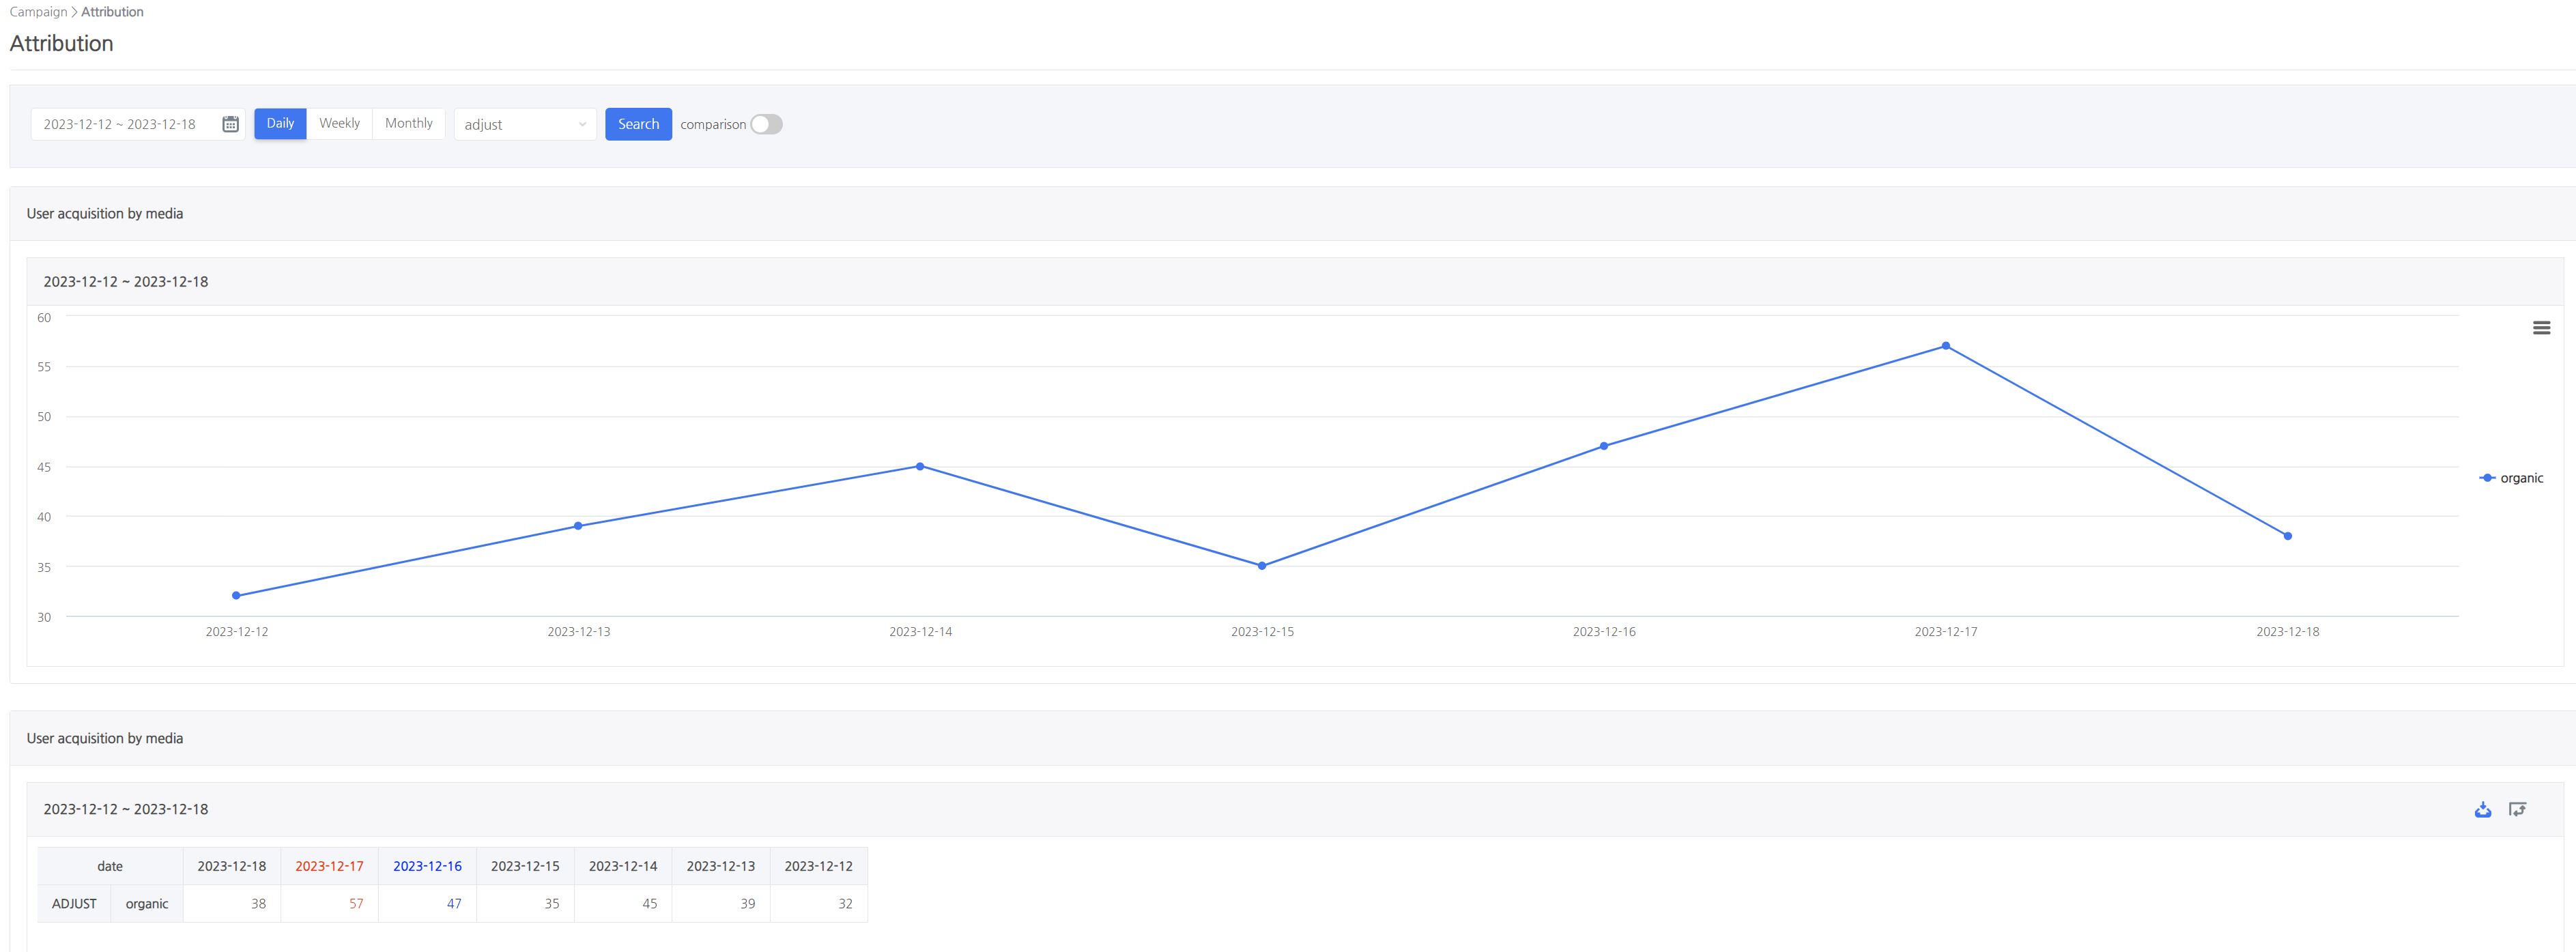Switch to Monthly aggregation
The width and height of the screenshot is (2576, 952).
tap(409, 123)
